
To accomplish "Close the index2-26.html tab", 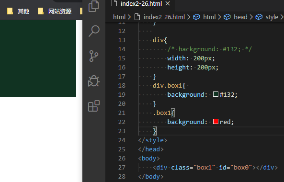I will (168, 3).
